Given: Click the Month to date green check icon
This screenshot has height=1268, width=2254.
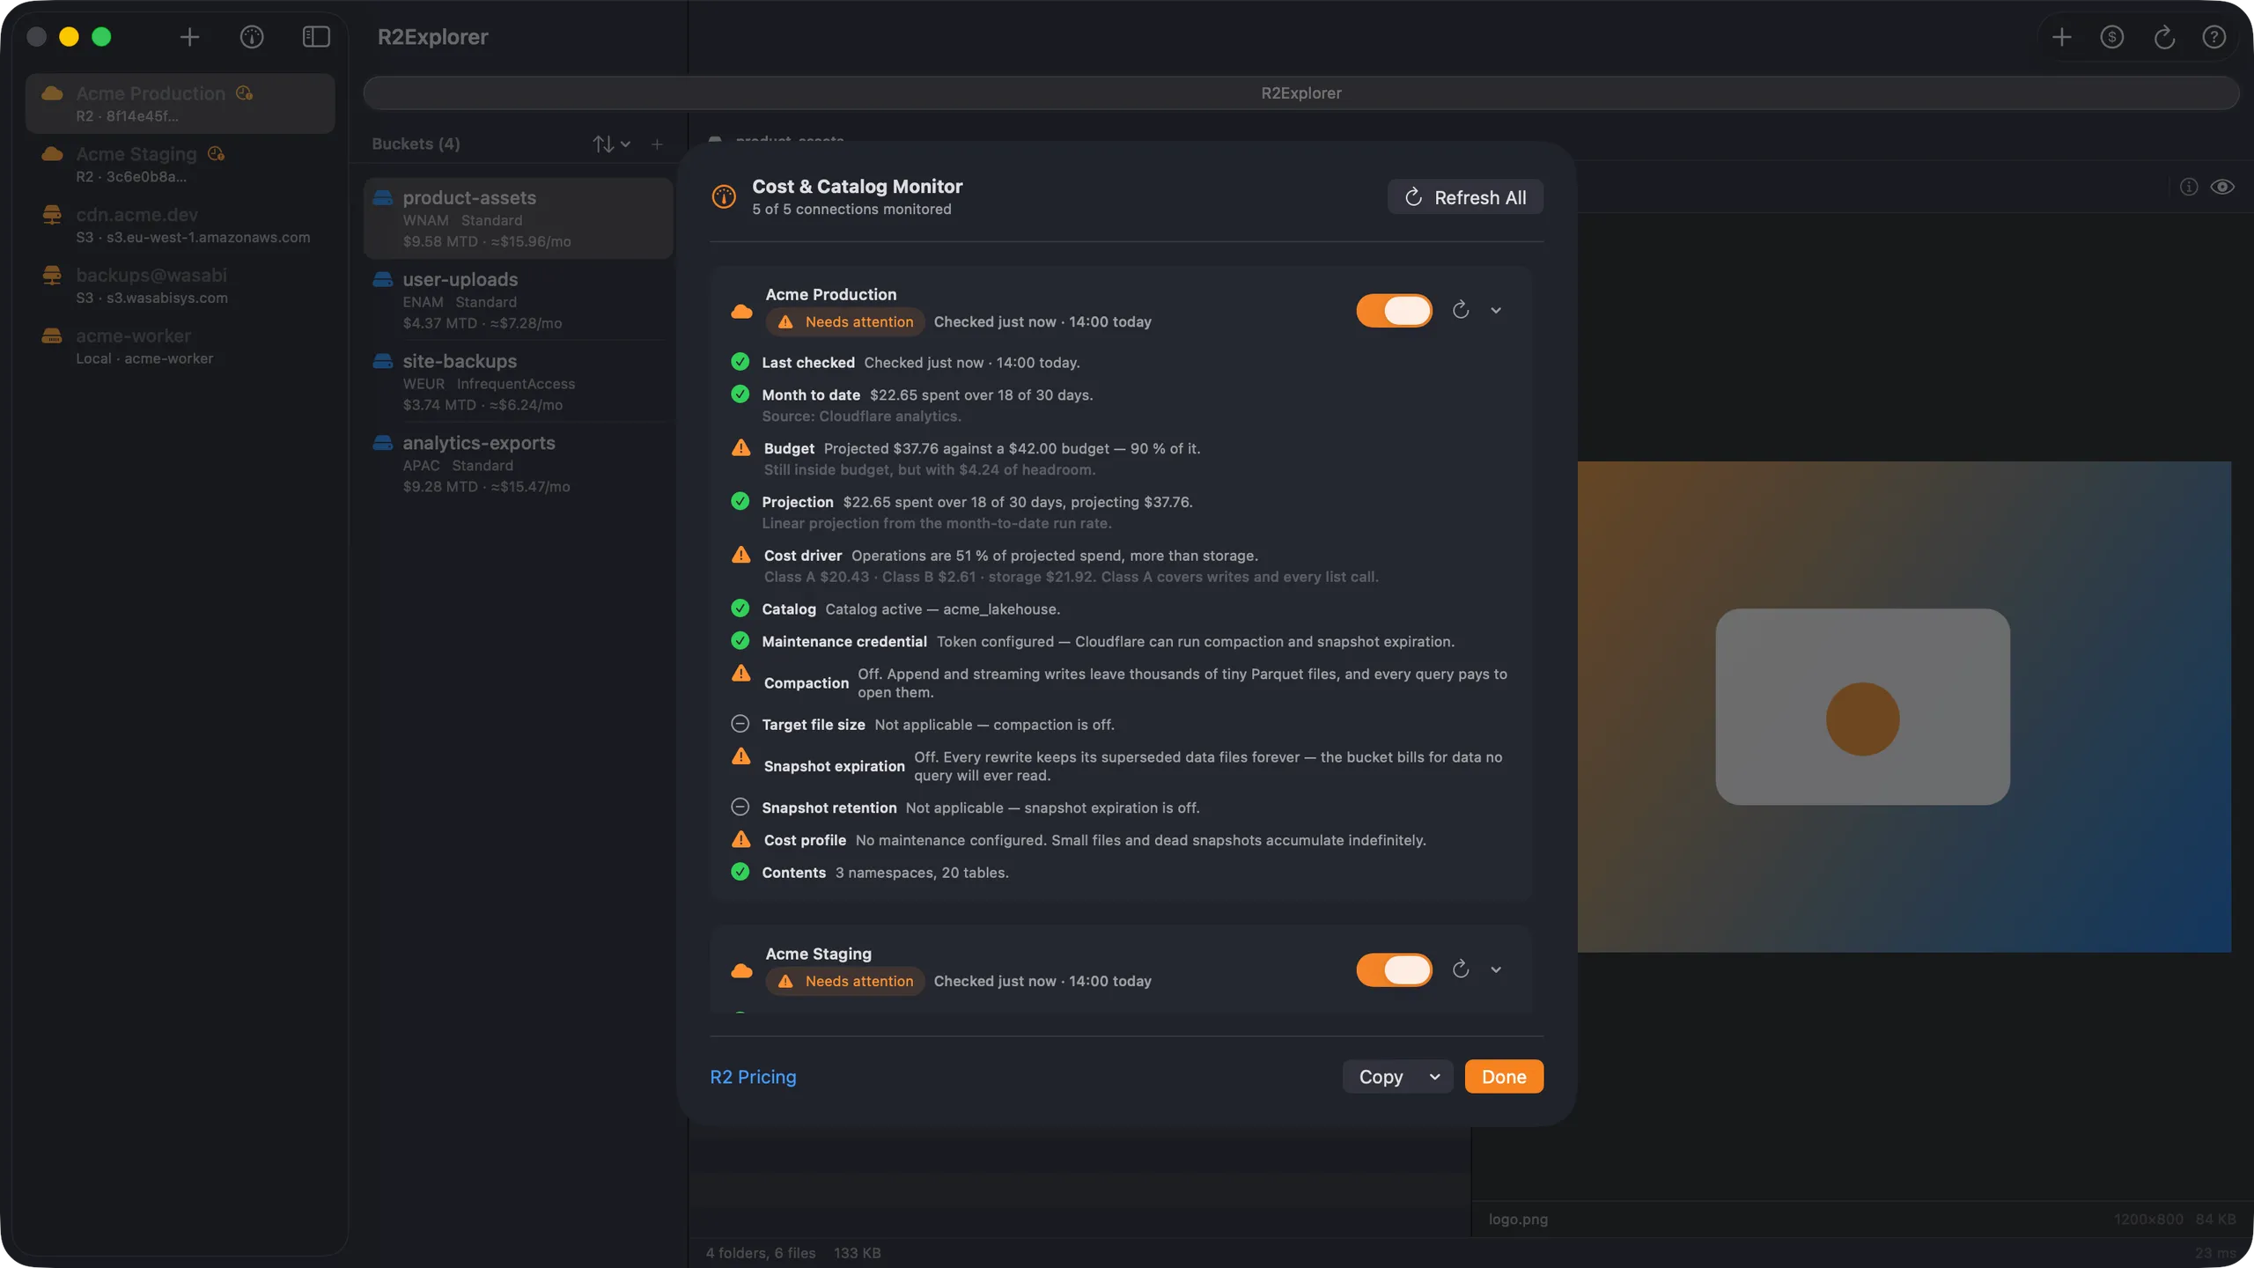Looking at the screenshot, I should [x=740, y=394].
